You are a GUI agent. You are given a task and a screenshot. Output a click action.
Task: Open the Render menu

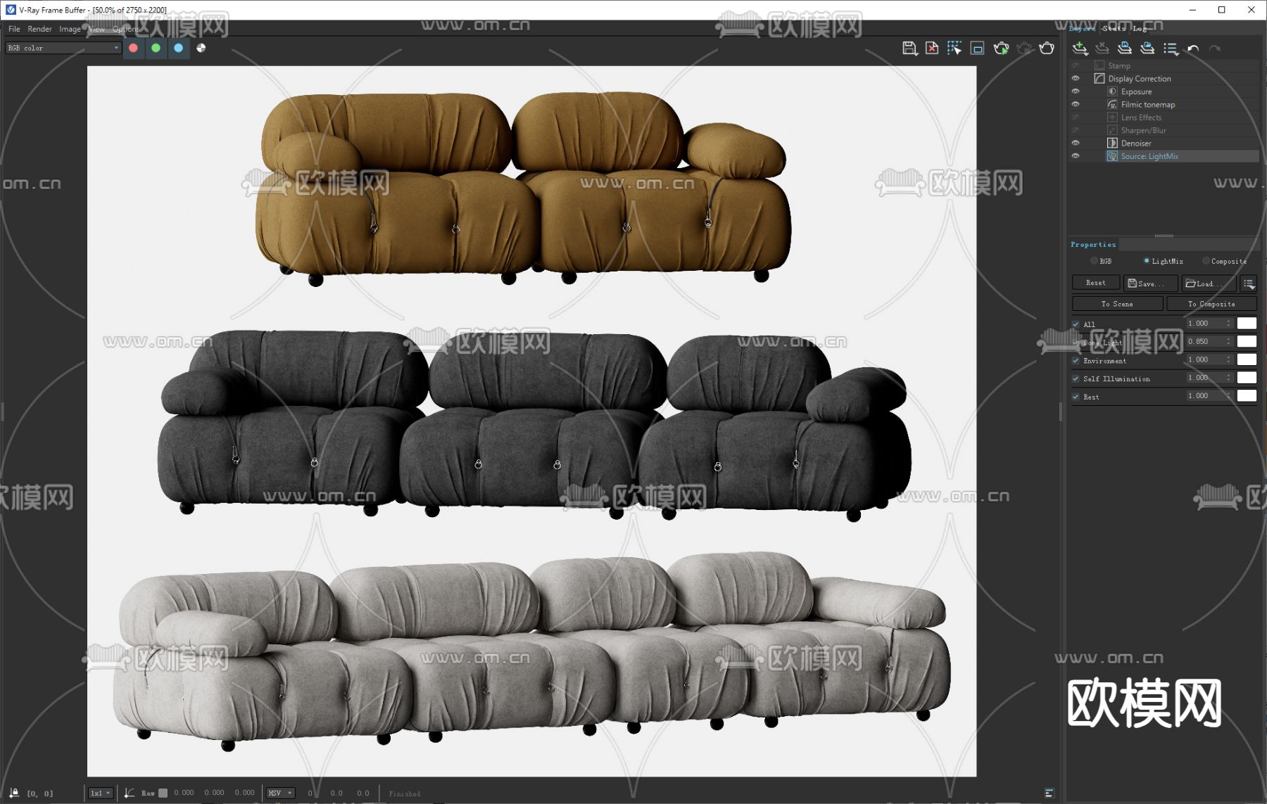39,29
